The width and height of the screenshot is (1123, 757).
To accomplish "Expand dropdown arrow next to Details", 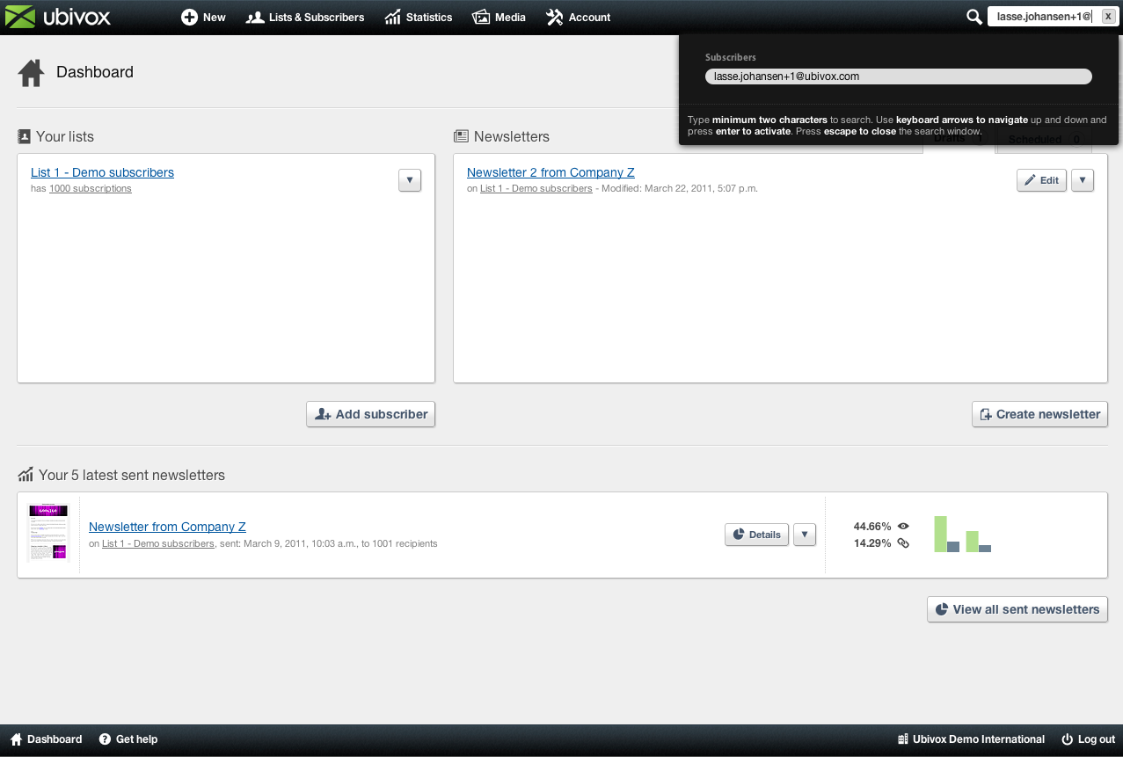I will 805,535.
